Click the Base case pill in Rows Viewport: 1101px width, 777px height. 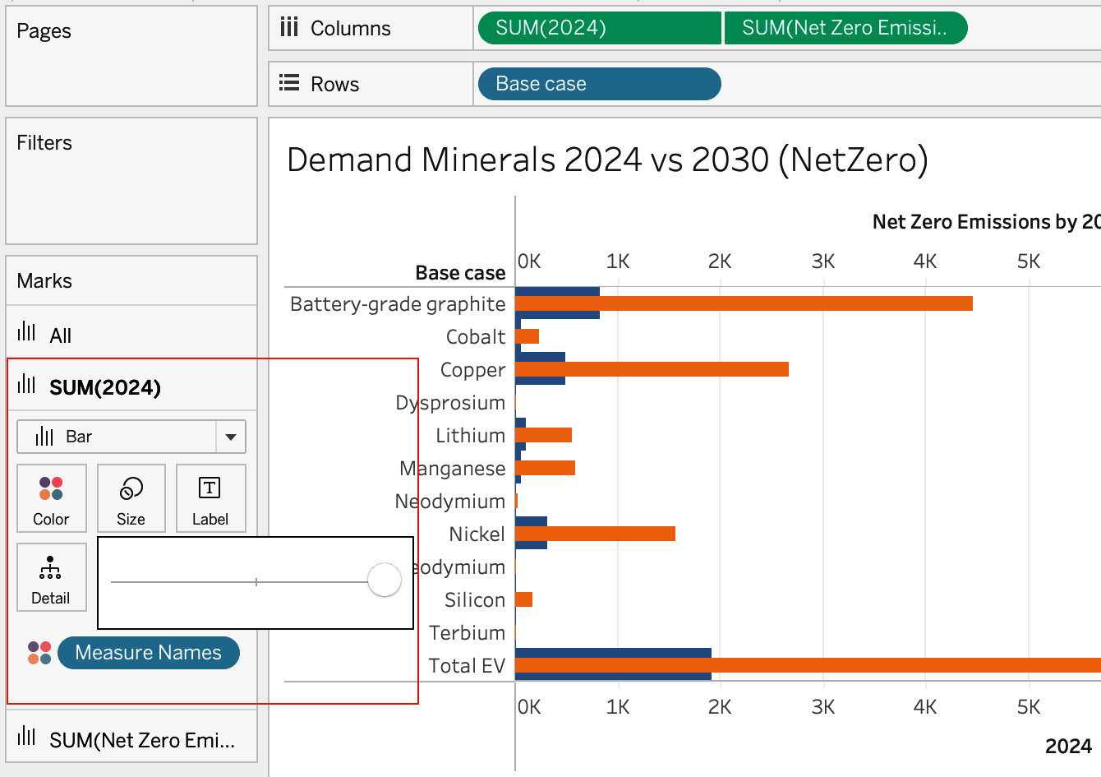(600, 84)
